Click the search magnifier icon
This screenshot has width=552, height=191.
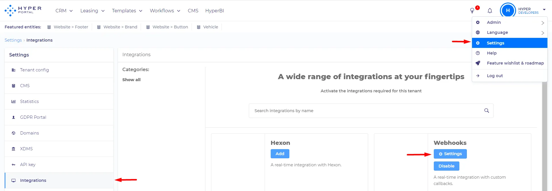[x=487, y=111]
